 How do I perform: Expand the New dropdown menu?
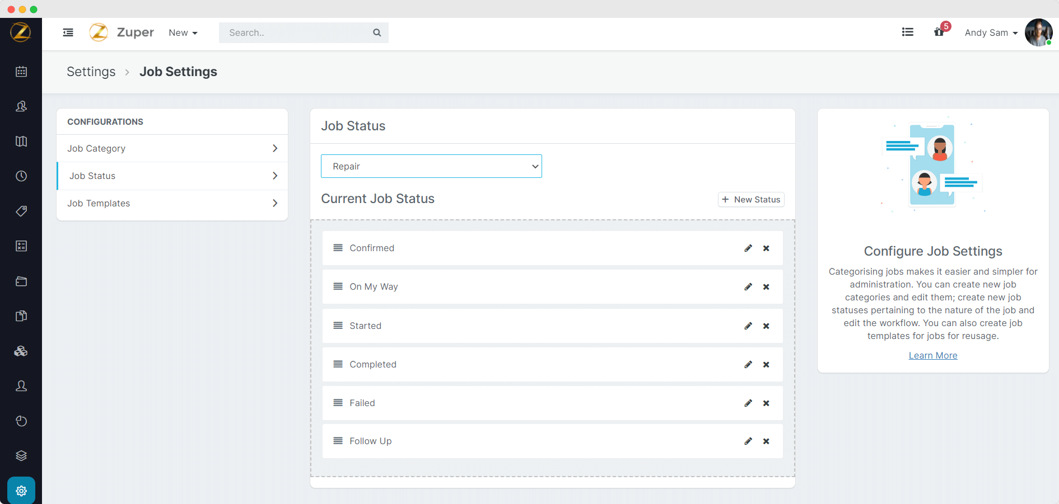pyautogui.click(x=183, y=32)
